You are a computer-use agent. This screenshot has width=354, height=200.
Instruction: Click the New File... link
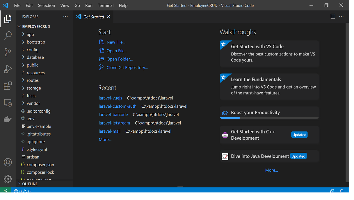point(116,42)
